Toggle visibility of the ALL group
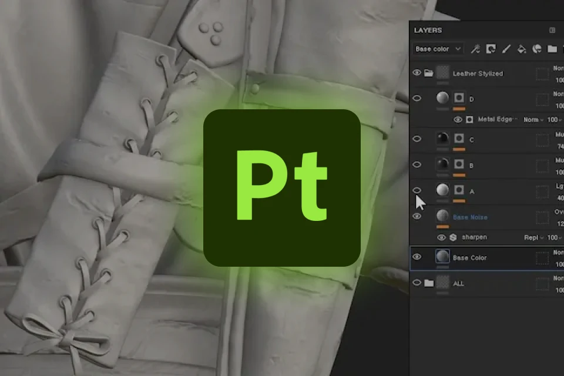The width and height of the screenshot is (564, 376). tap(417, 283)
